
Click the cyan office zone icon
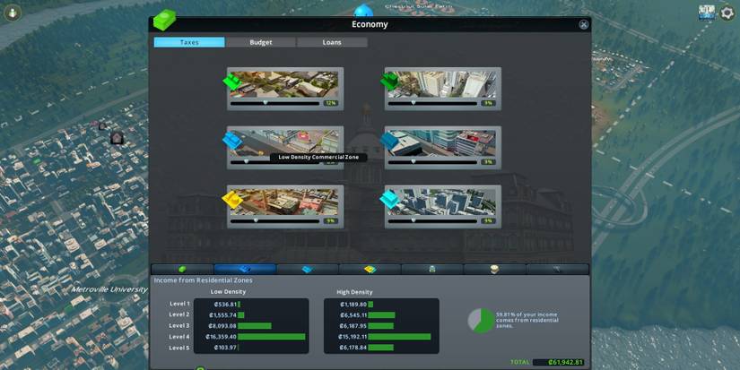click(390, 200)
